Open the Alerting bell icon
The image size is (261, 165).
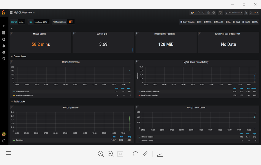tap(4, 46)
